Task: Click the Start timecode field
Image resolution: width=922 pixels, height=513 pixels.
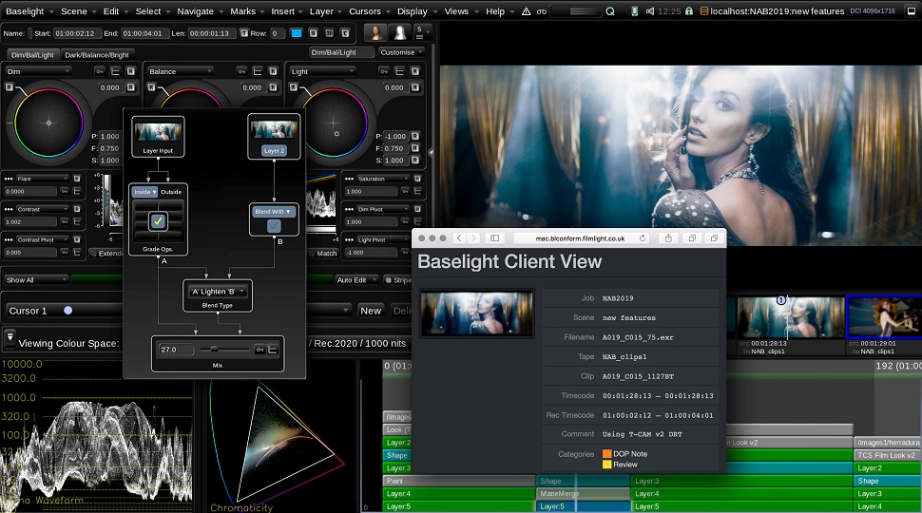Action: point(78,33)
